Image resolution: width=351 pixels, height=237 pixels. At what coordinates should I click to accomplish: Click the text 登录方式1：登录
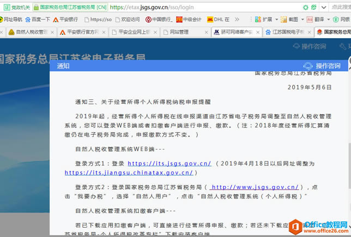pos(100,164)
